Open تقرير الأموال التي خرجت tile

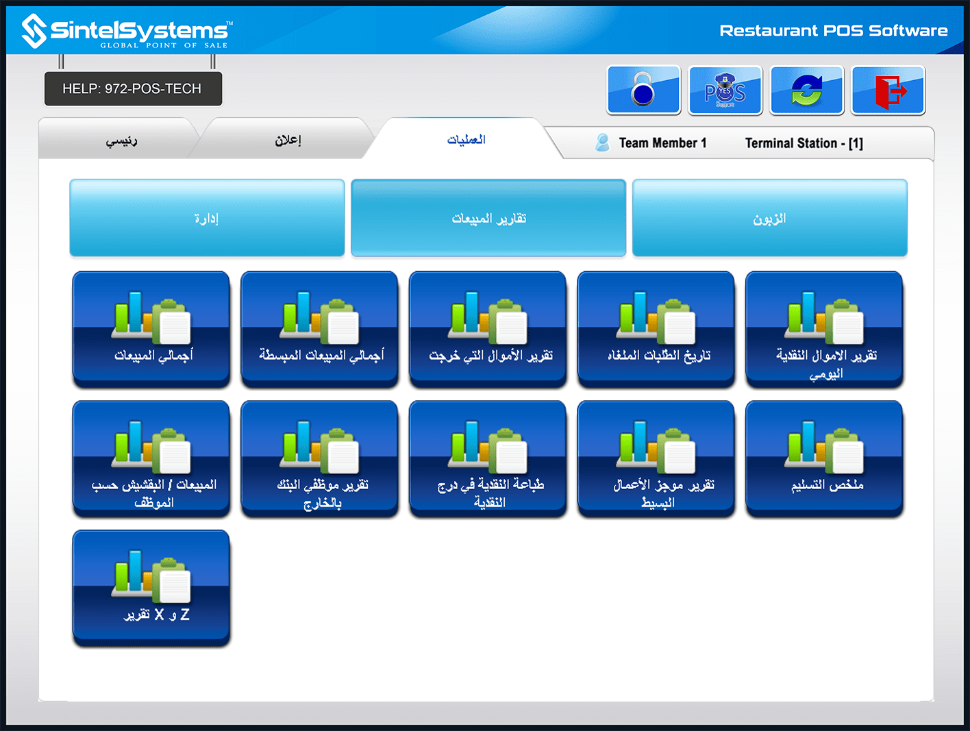tap(488, 330)
